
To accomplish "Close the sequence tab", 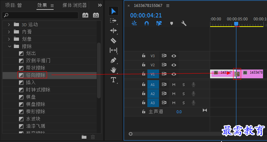I will [128, 6].
